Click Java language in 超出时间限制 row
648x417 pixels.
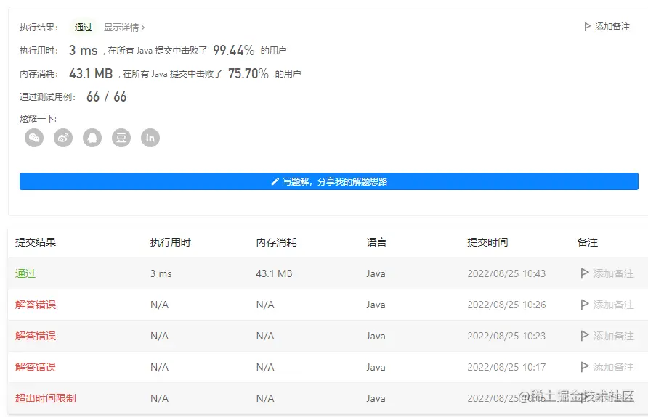pos(376,398)
